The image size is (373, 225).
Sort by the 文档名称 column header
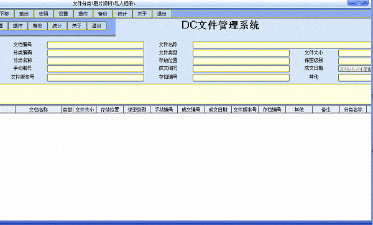39,110
